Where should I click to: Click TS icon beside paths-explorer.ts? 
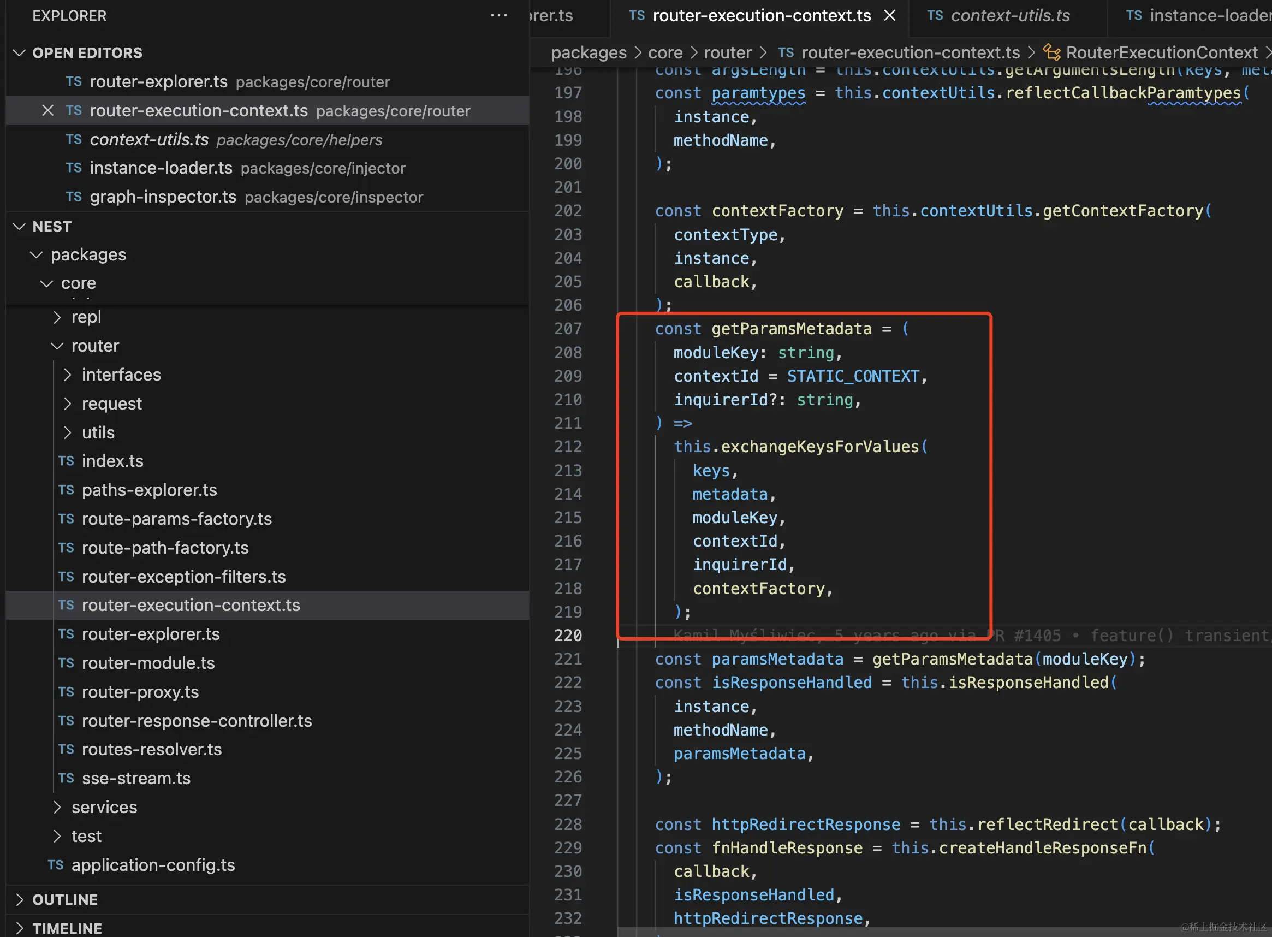(x=66, y=490)
